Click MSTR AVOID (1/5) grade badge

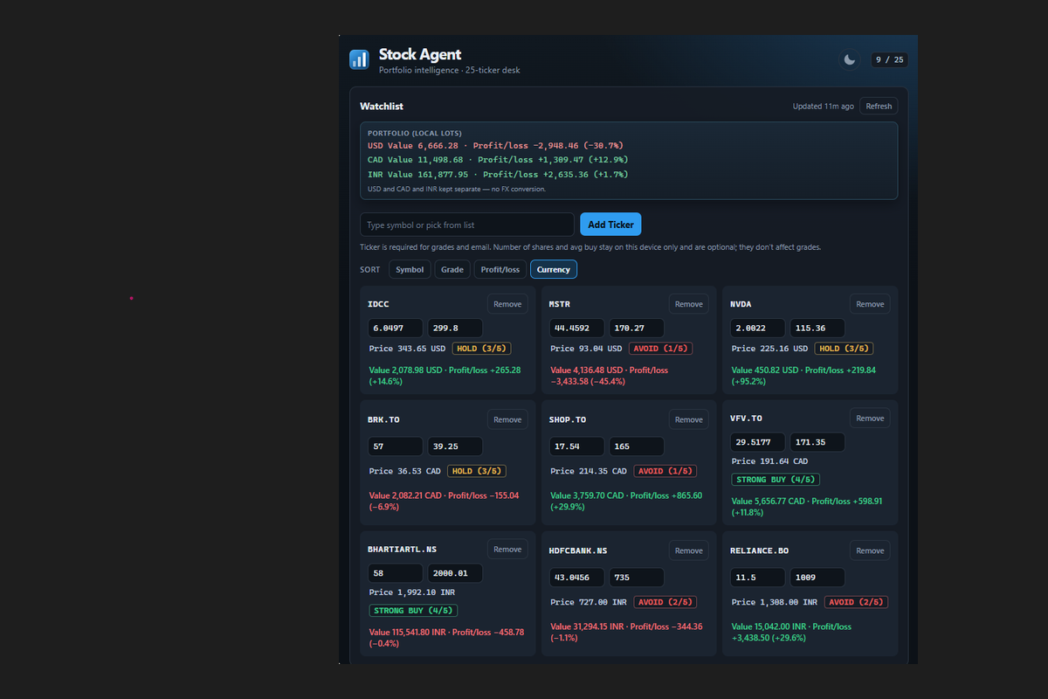(x=663, y=349)
